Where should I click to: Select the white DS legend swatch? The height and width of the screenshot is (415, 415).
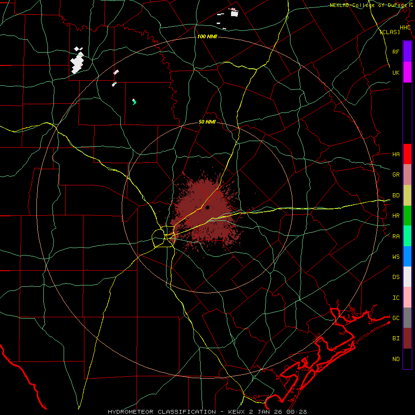point(407,277)
